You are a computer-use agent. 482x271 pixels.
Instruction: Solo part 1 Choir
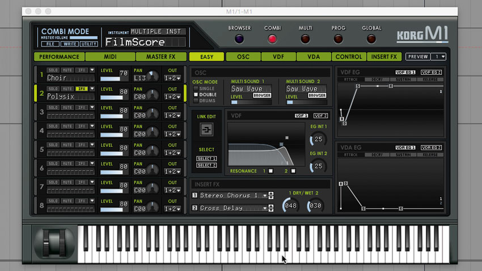(x=53, y=70)
